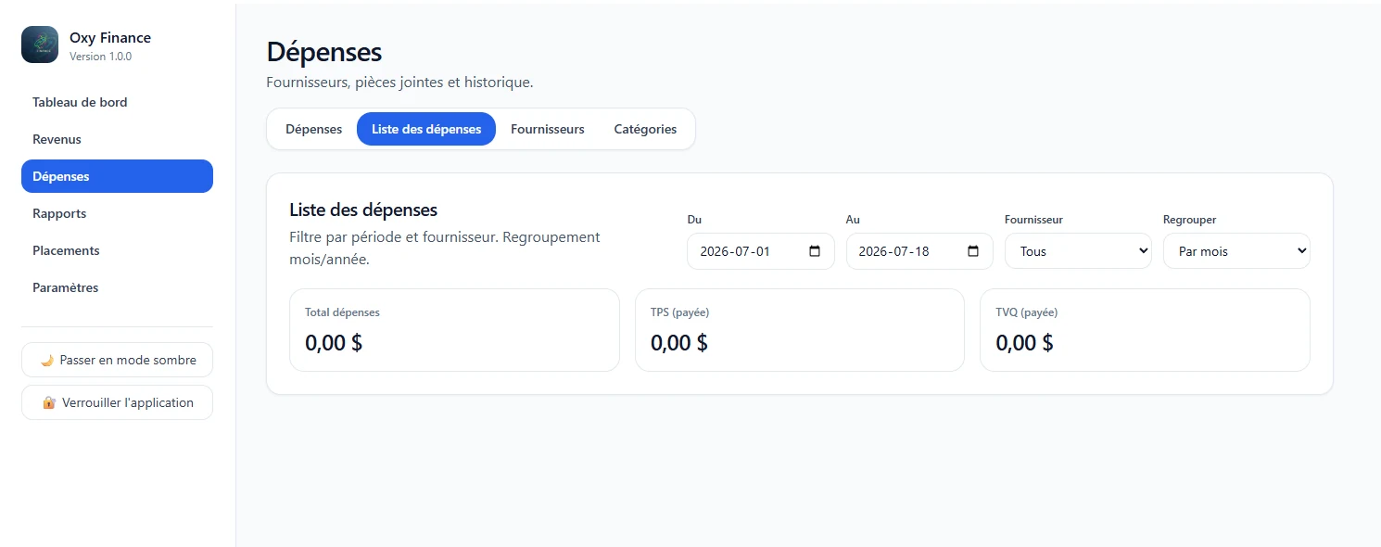The width and height of the screenshot is (1381, 547).
Task: Click the Regrouper label
Action: tap(1189, 220)
